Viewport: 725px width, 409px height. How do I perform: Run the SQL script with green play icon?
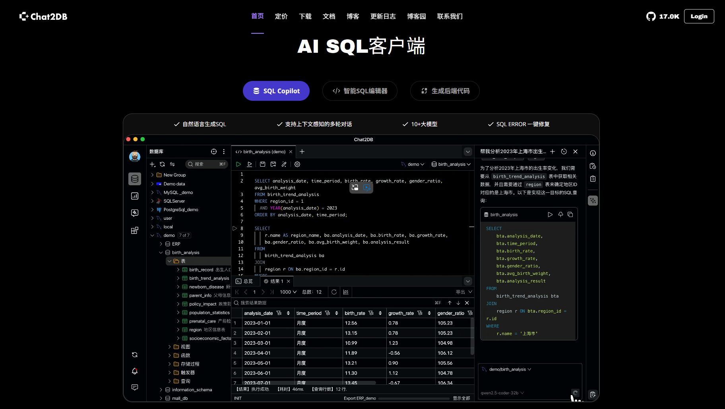(x=238, y=164)
